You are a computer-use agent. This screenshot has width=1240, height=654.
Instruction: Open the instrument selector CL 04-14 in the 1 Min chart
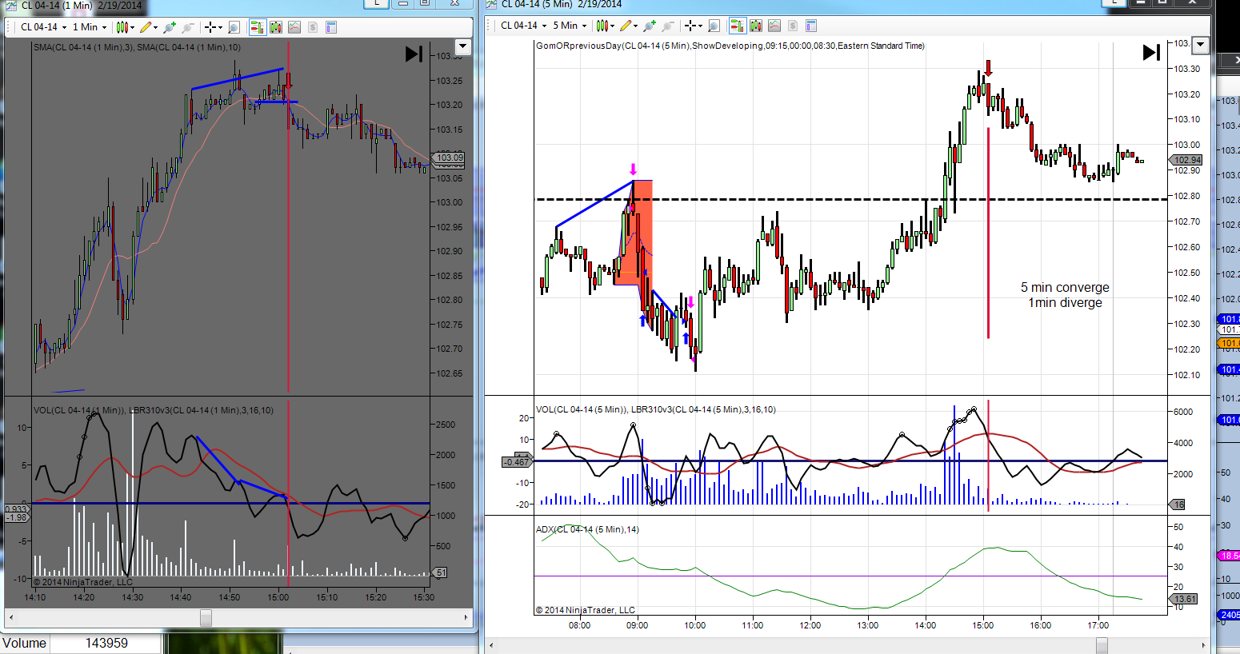(43, 27)
